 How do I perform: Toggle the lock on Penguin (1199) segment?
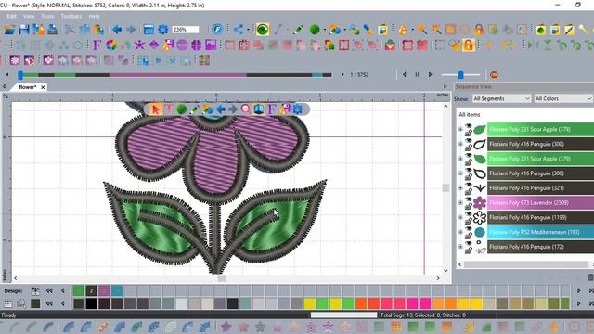coord(468,221)
